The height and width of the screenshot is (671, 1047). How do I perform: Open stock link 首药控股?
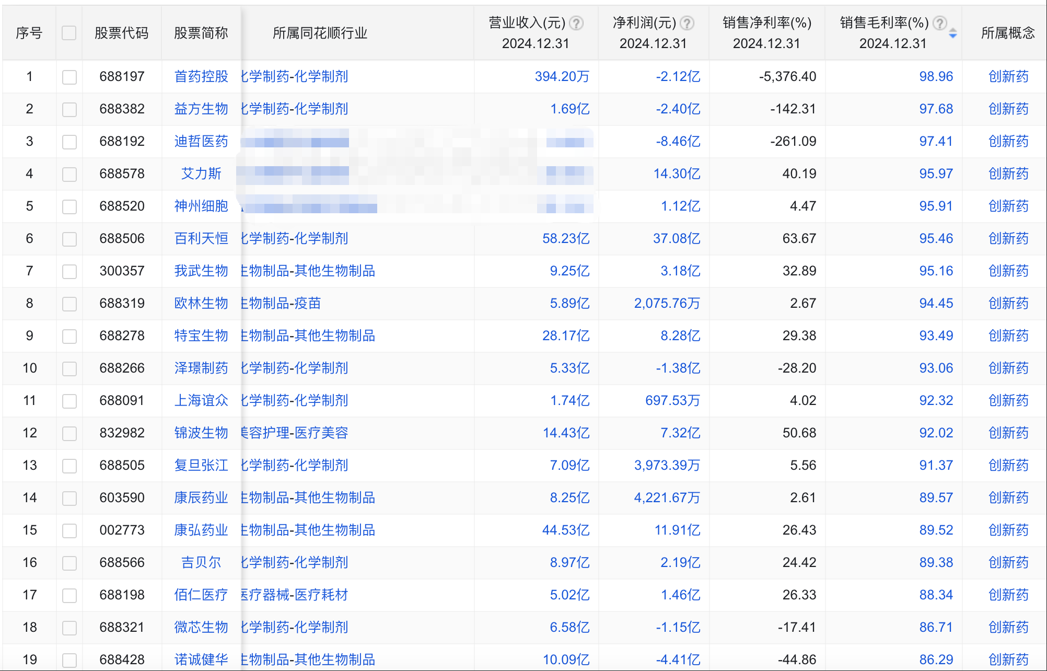[x=201, y=76]
